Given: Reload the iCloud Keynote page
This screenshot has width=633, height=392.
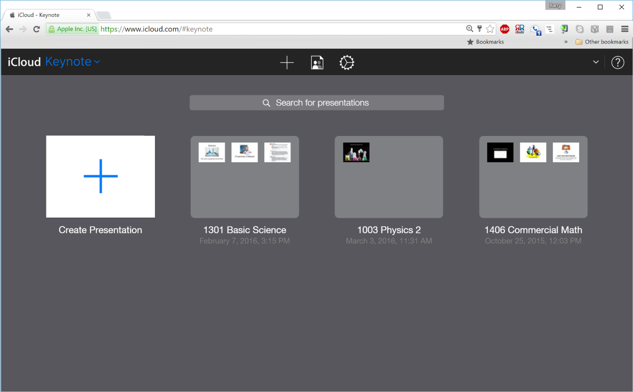Looking at the screenshot, I should [37, 29].
